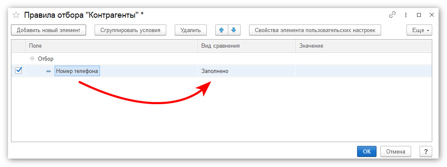Click Добавить новый элемент button

tap(49, 30)
